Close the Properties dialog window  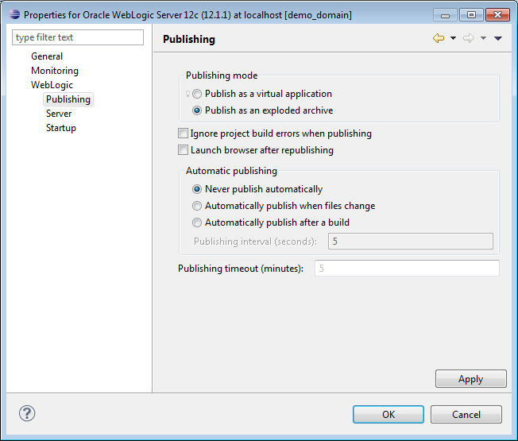point(497,15)
